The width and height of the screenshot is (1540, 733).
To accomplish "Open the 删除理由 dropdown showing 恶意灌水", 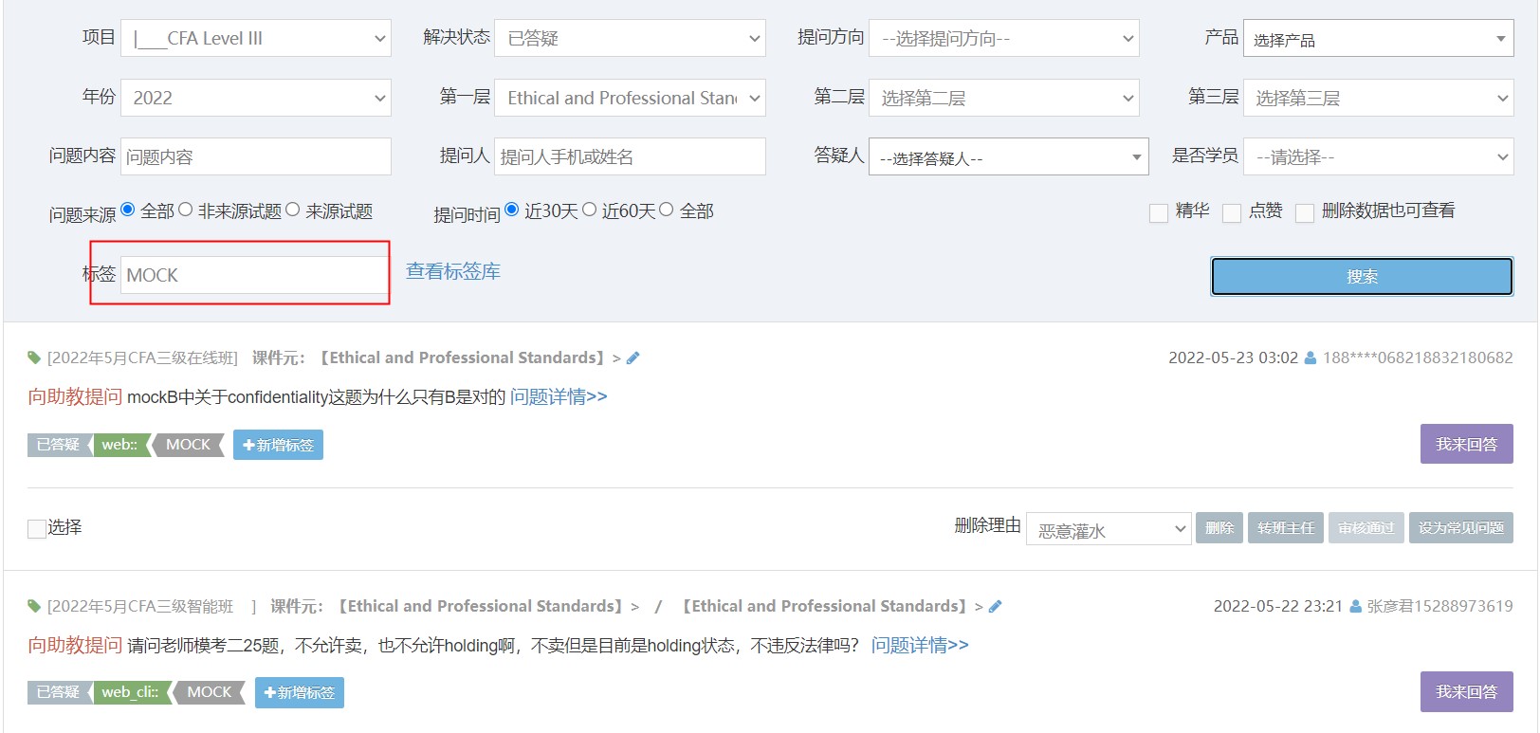I will 1108,529.
